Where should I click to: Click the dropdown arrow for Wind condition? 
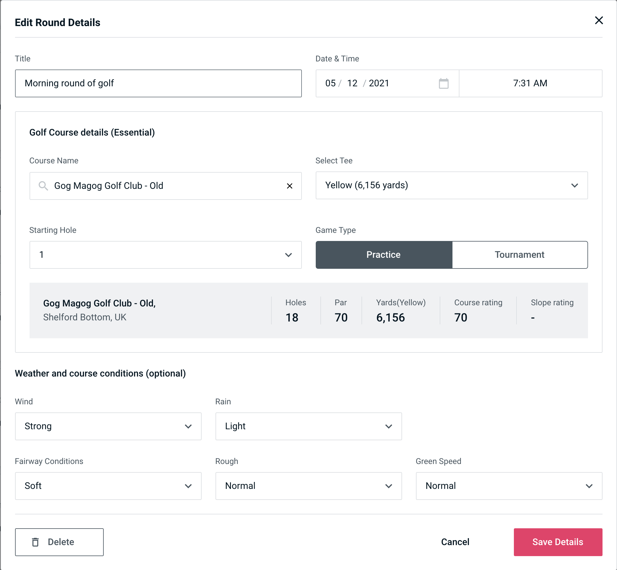point(189,426)
